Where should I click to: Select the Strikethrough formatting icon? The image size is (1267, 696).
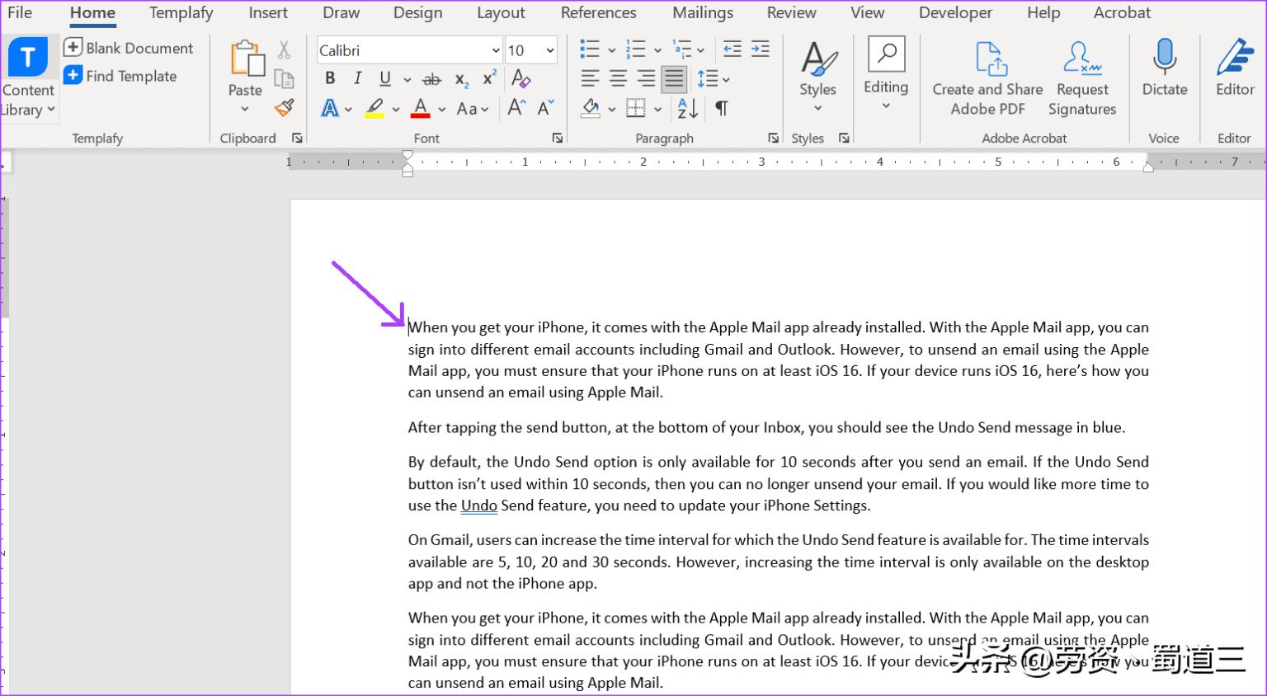(x=431, y=79)
